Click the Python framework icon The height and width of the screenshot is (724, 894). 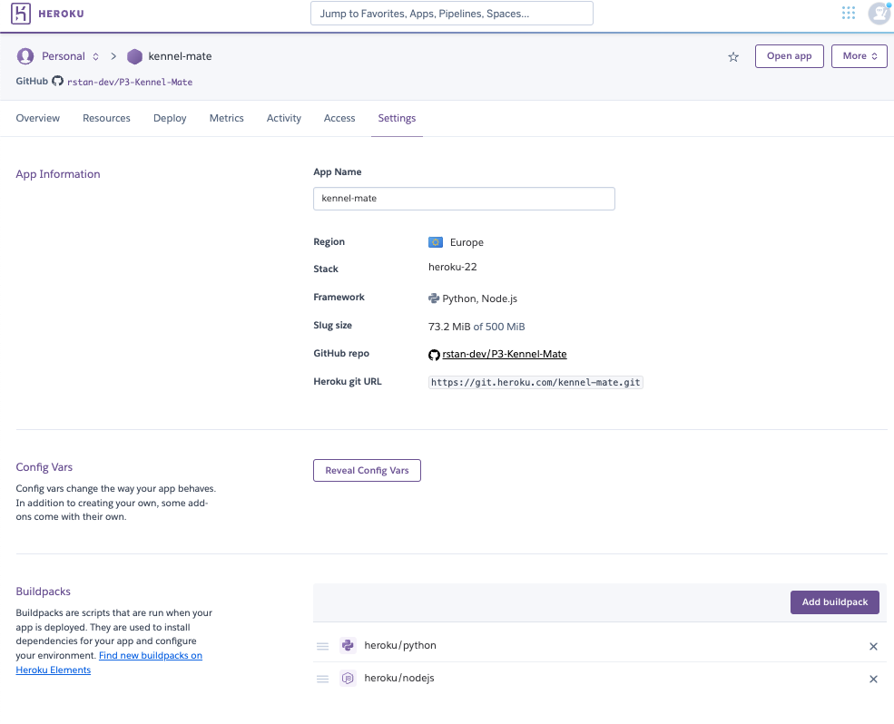(434, 298)
